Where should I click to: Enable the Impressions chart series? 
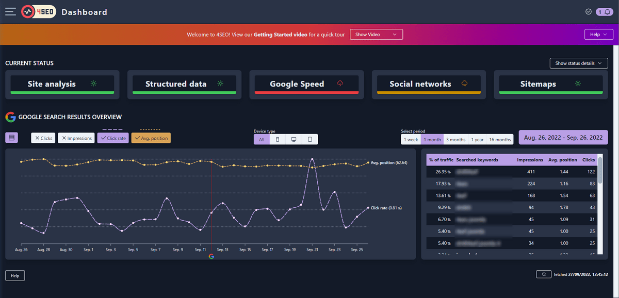(x=76, y=138)
